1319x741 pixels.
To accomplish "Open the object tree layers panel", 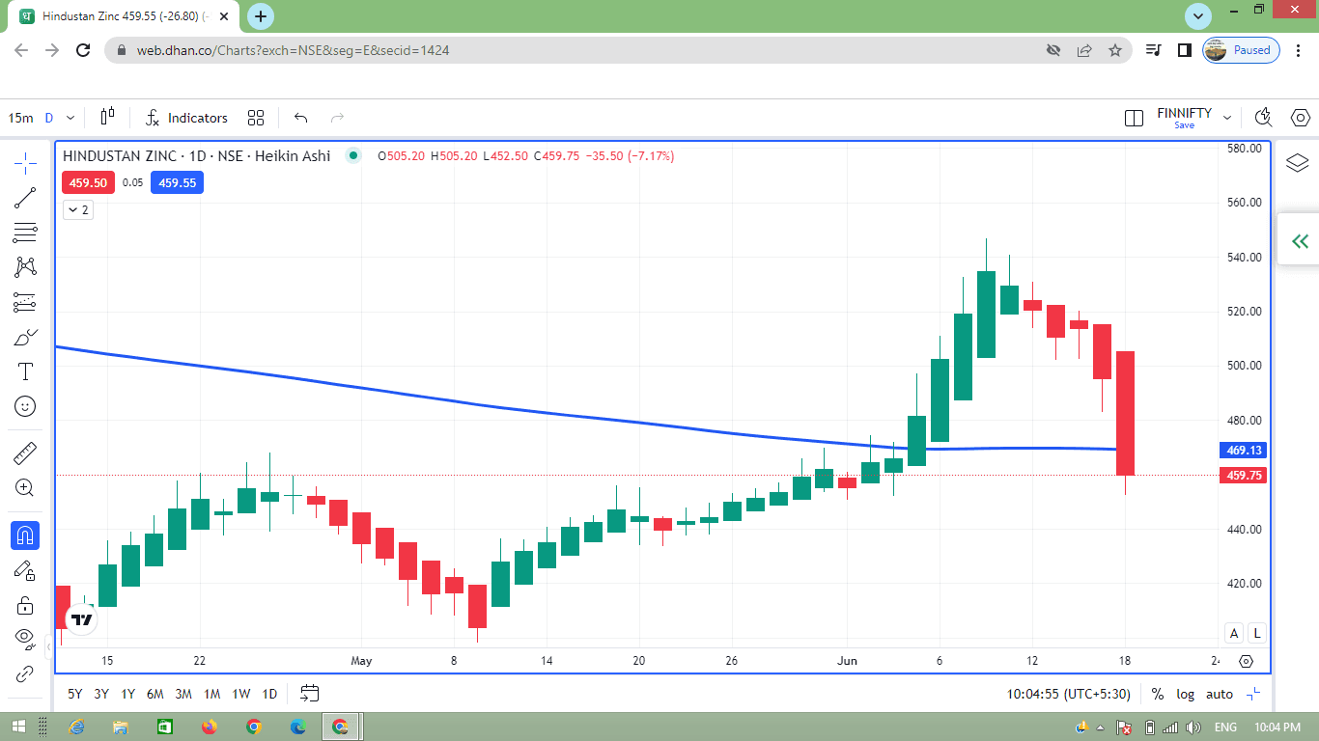I will pos(1297,163).
